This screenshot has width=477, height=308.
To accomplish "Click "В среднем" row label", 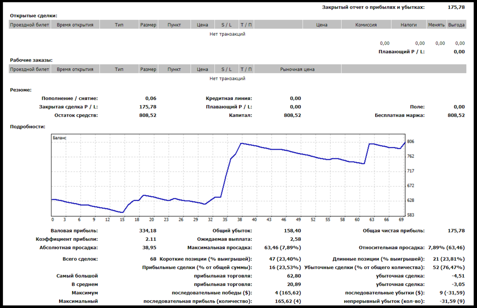I will pyautogui.click(x=85, y=284).
